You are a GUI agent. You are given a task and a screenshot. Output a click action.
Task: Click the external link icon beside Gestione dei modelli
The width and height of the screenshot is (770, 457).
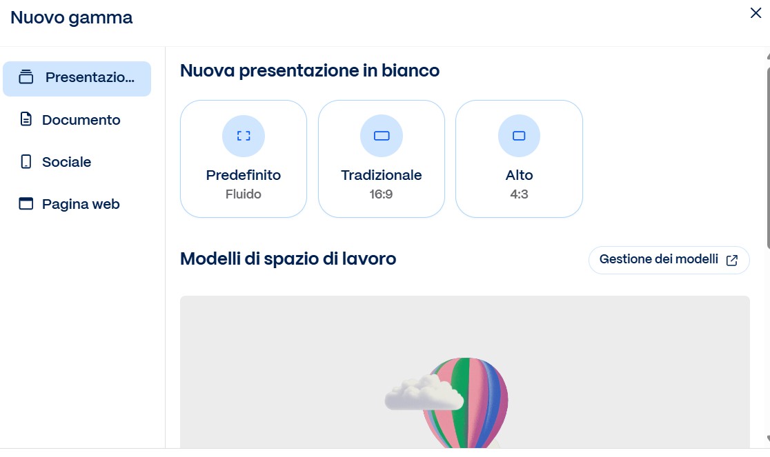pyautogui.click(x=732, y=261)
